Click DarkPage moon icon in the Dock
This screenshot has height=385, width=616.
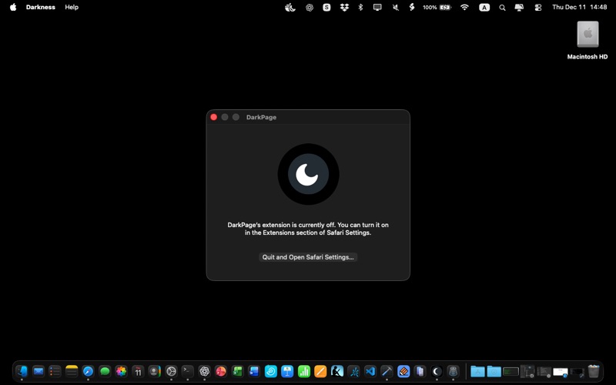pos(437,371)
